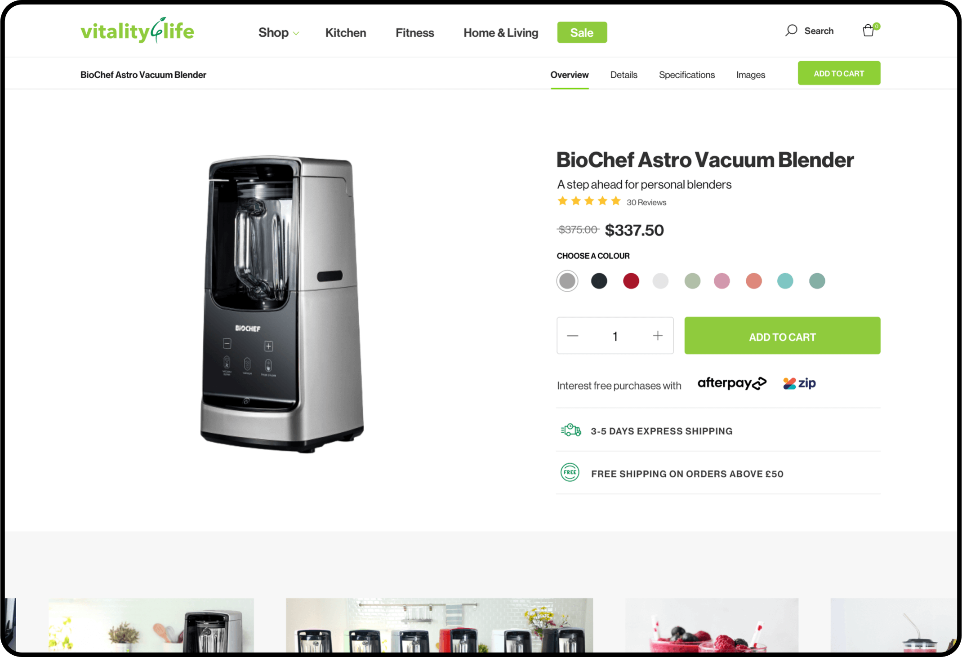Expand the Shop dropdown menu
The height and width of the screenshot is (657, 962).
click(x=279, y=33)
